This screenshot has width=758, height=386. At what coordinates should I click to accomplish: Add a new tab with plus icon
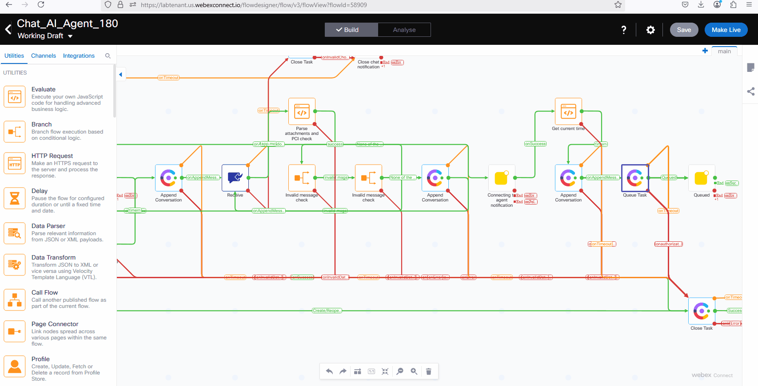[705, 51]
